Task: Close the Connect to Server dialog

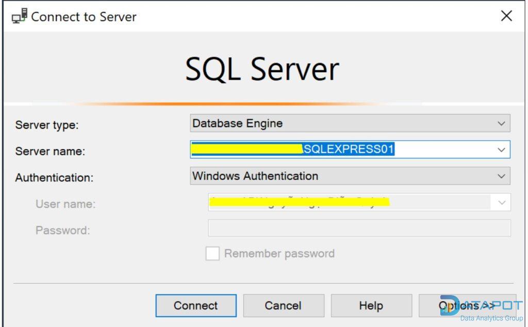Action: tap(506, 16)
